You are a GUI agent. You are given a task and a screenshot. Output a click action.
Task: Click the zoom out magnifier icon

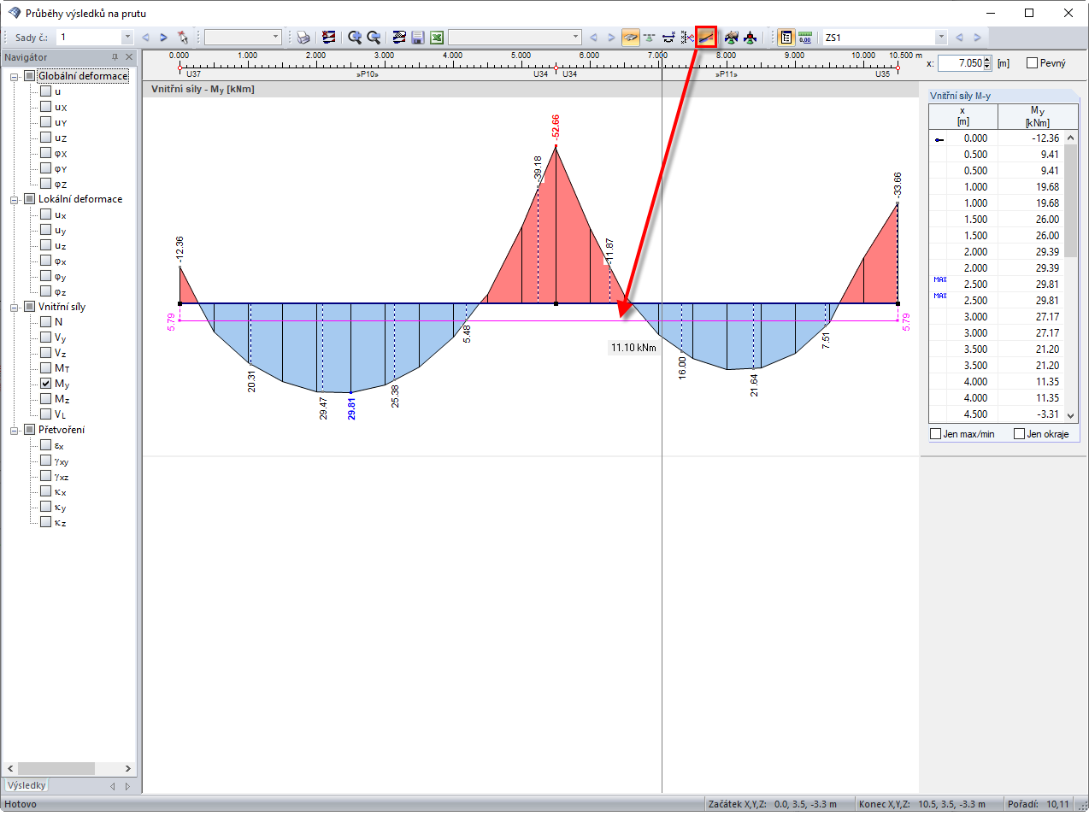[374, 38]
